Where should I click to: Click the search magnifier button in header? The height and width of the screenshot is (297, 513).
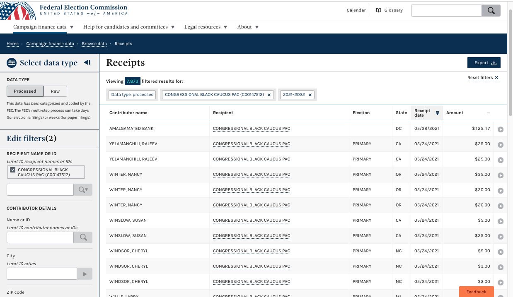point(491,11)
